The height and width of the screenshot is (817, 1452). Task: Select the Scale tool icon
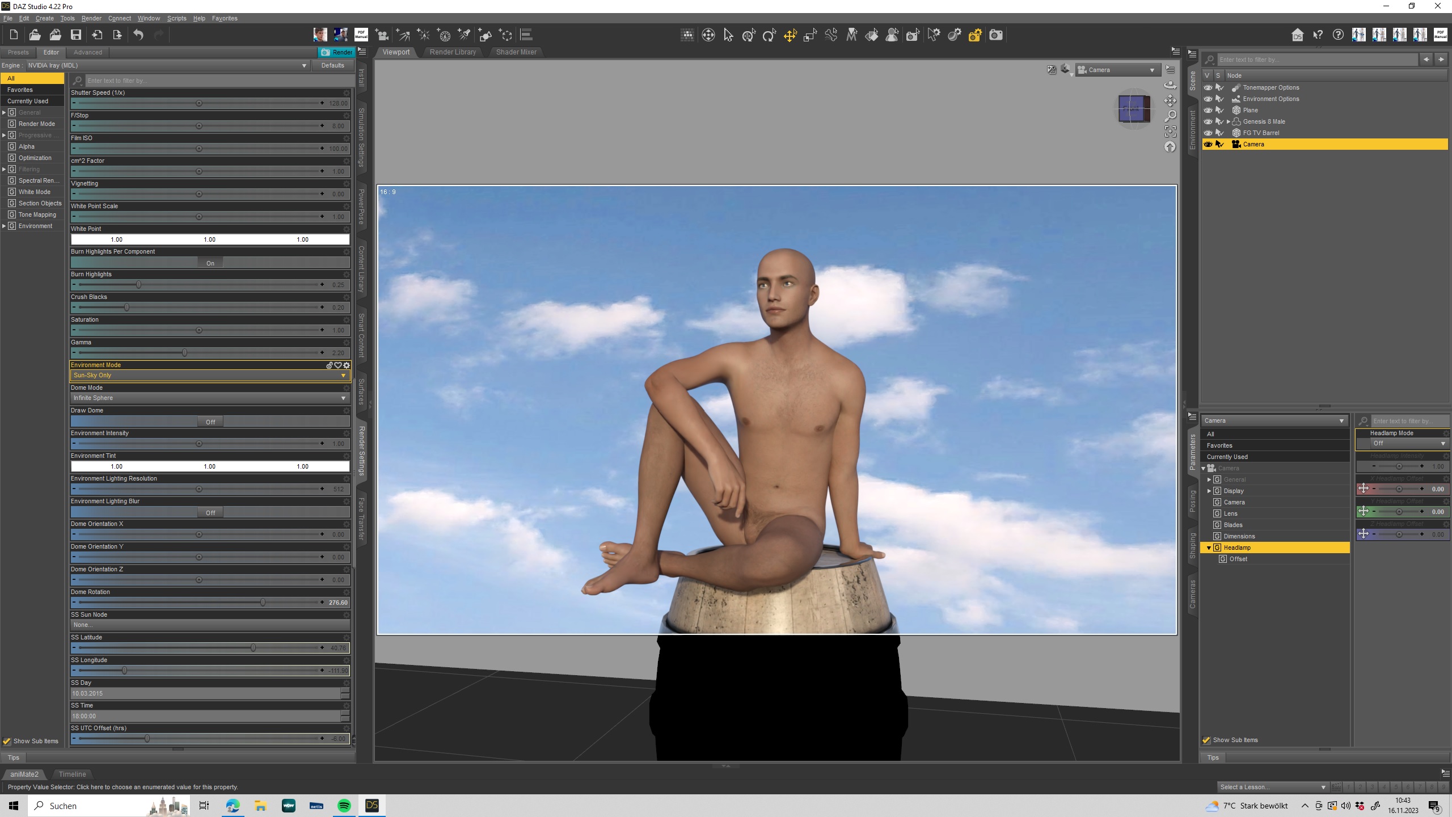click(810, 36)
